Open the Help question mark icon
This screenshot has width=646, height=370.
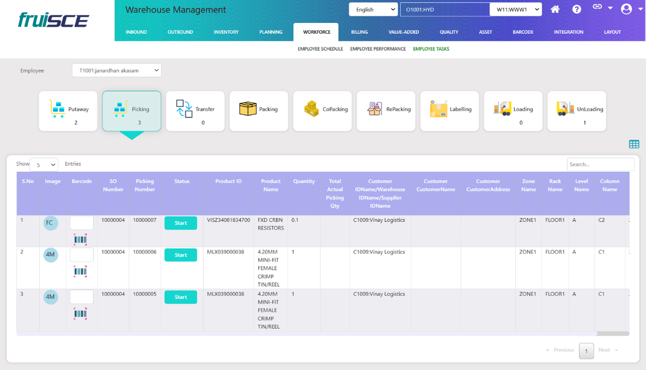click(577, 9)
